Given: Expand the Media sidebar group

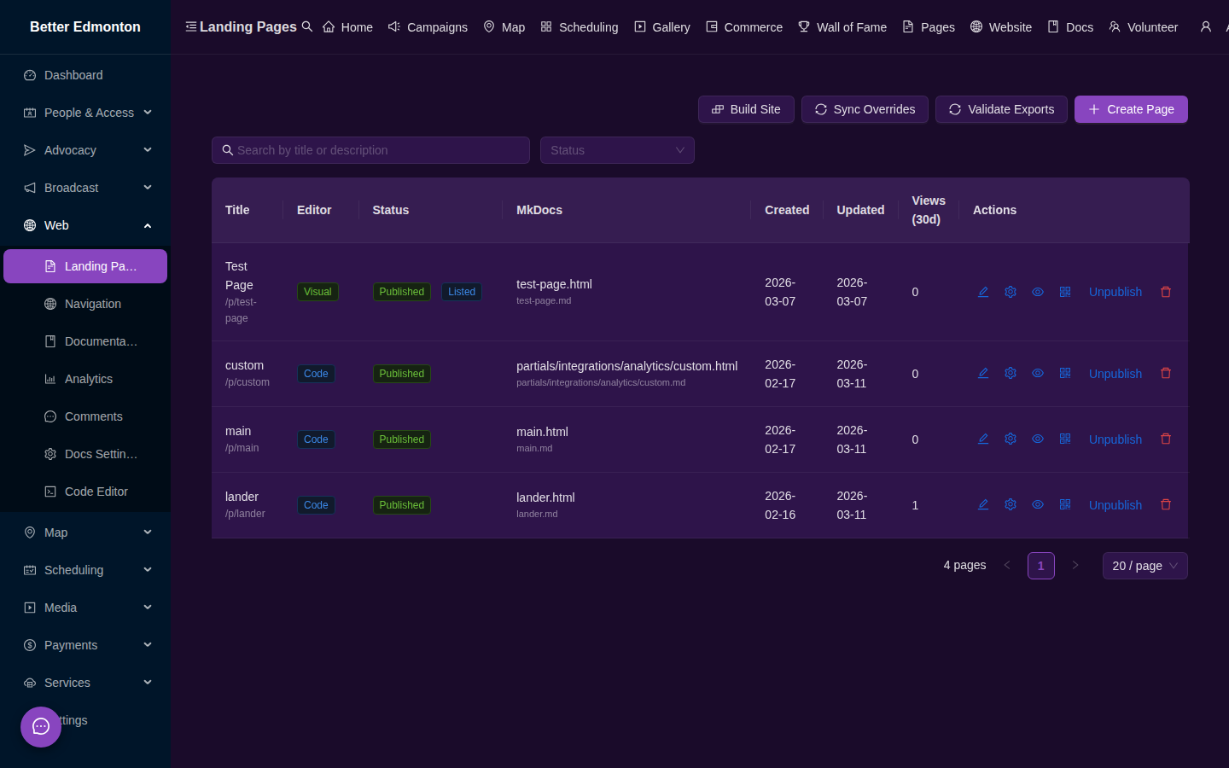Looking at the screenshot, I should tap(85, 608).
